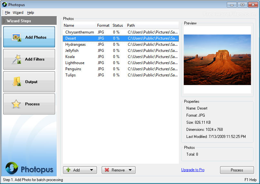Click the 'Last Modified' property line
This screenshot has width=260, height=184.
tap(216, 137)
